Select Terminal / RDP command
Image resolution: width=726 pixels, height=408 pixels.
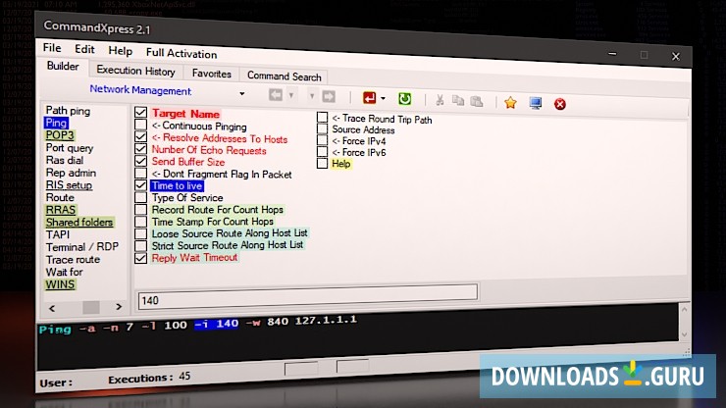(x=82, y=247)
